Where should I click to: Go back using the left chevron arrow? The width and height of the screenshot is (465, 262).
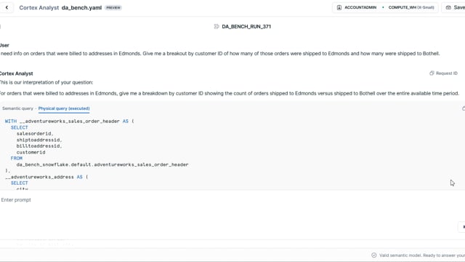point(7,7)
